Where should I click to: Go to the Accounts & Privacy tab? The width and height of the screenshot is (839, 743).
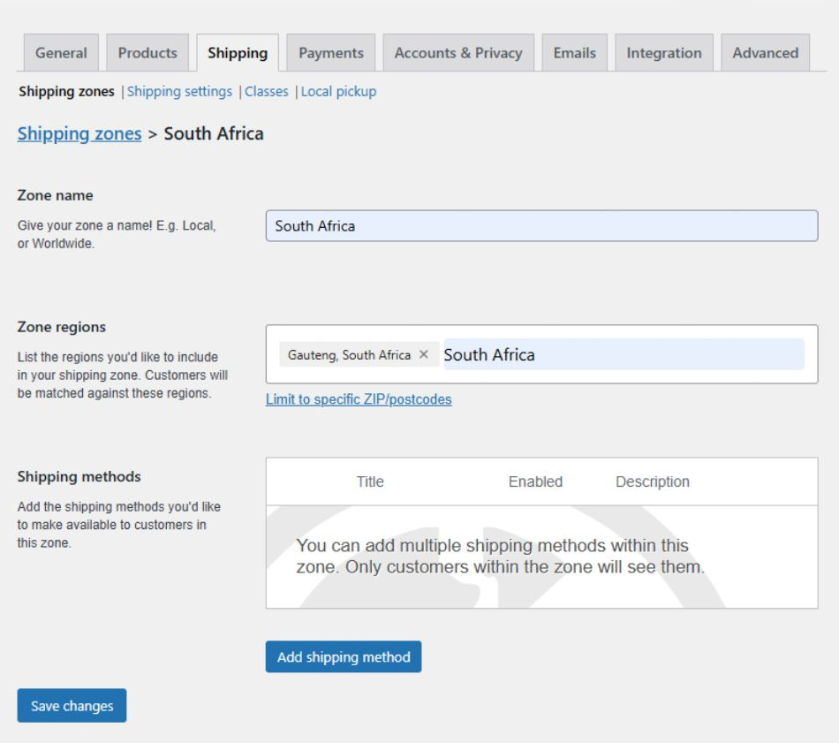[458, 52]
